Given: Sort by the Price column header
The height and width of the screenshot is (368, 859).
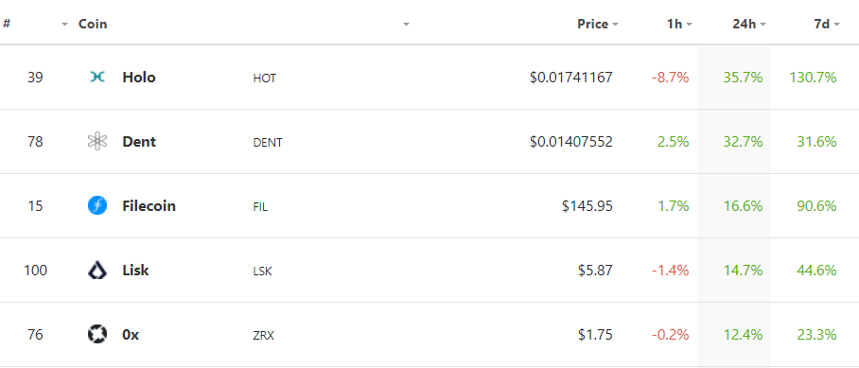Looking at the screenshot, I should tap(597, 24).
